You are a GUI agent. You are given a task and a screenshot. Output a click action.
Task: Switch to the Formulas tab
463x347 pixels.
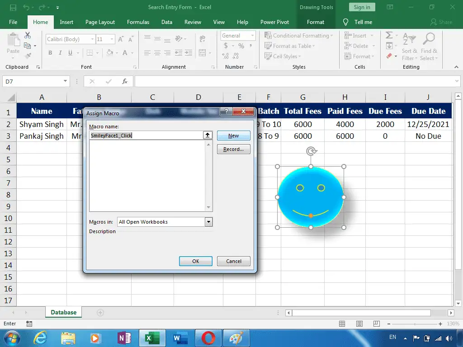click(x=138, y=22)
